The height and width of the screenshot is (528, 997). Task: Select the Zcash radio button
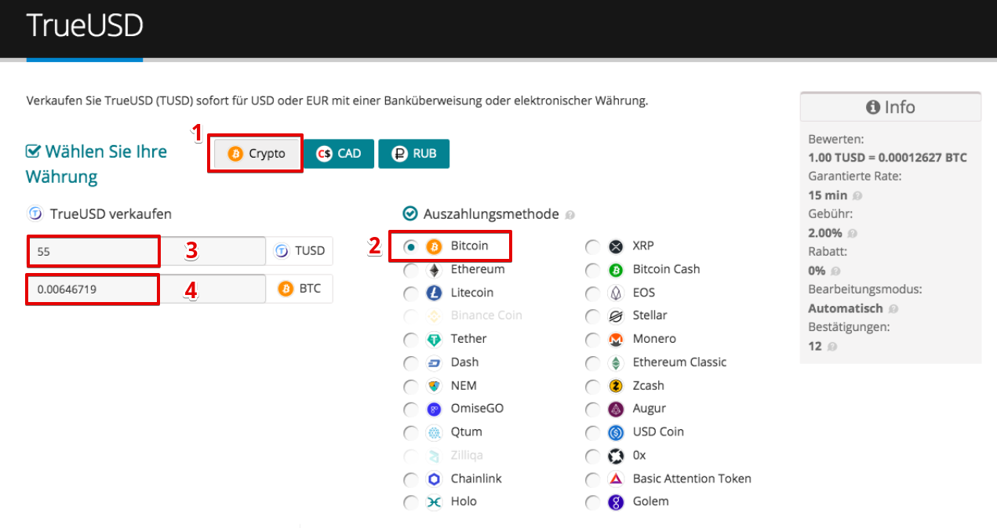click(x=593, y=387)
